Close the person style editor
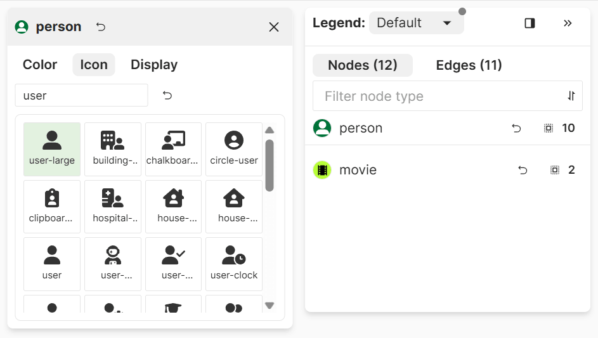The width and height of the screenshot is (598, 338). click(x=274, y=27)
